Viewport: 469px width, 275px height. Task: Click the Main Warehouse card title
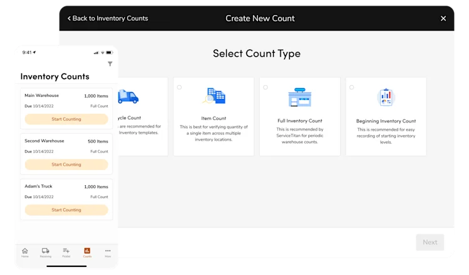pyautogui.click(x=41, y=96)
